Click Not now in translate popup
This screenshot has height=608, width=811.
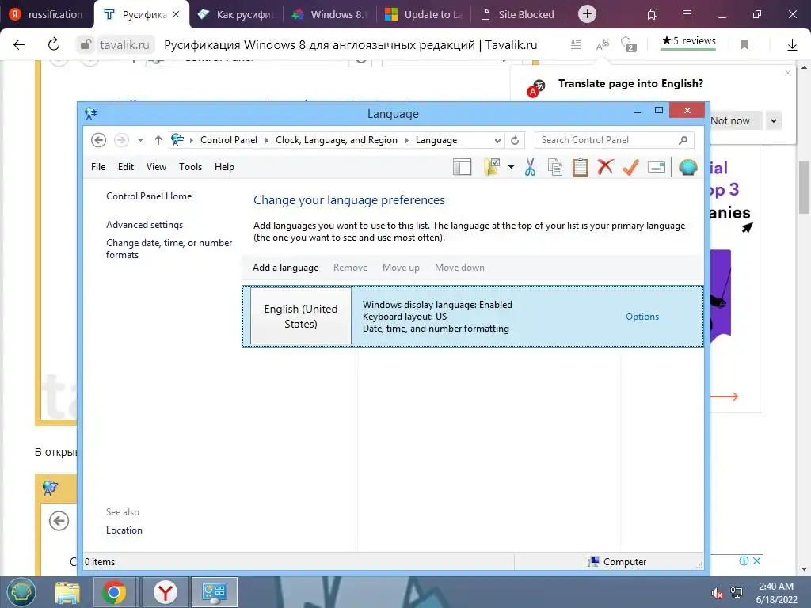click(x=729, y=121)
